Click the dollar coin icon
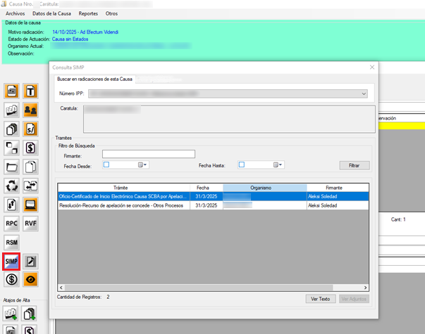This screenshot has height=334, width=425. 12,279
